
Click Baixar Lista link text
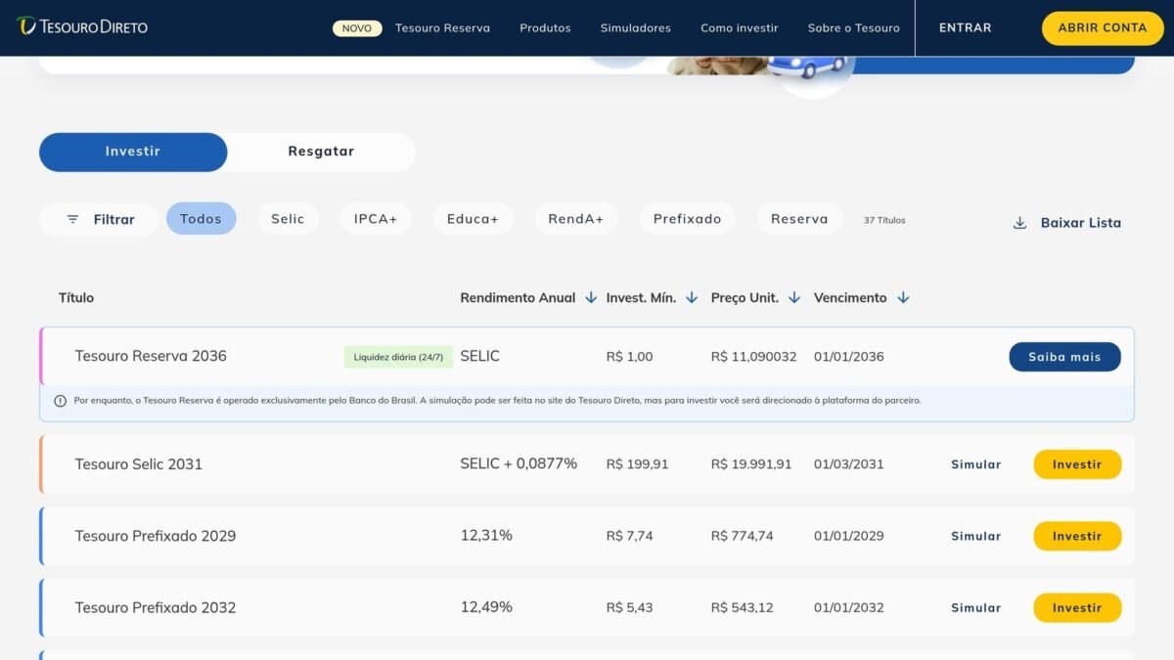[x=1081, y=223]
